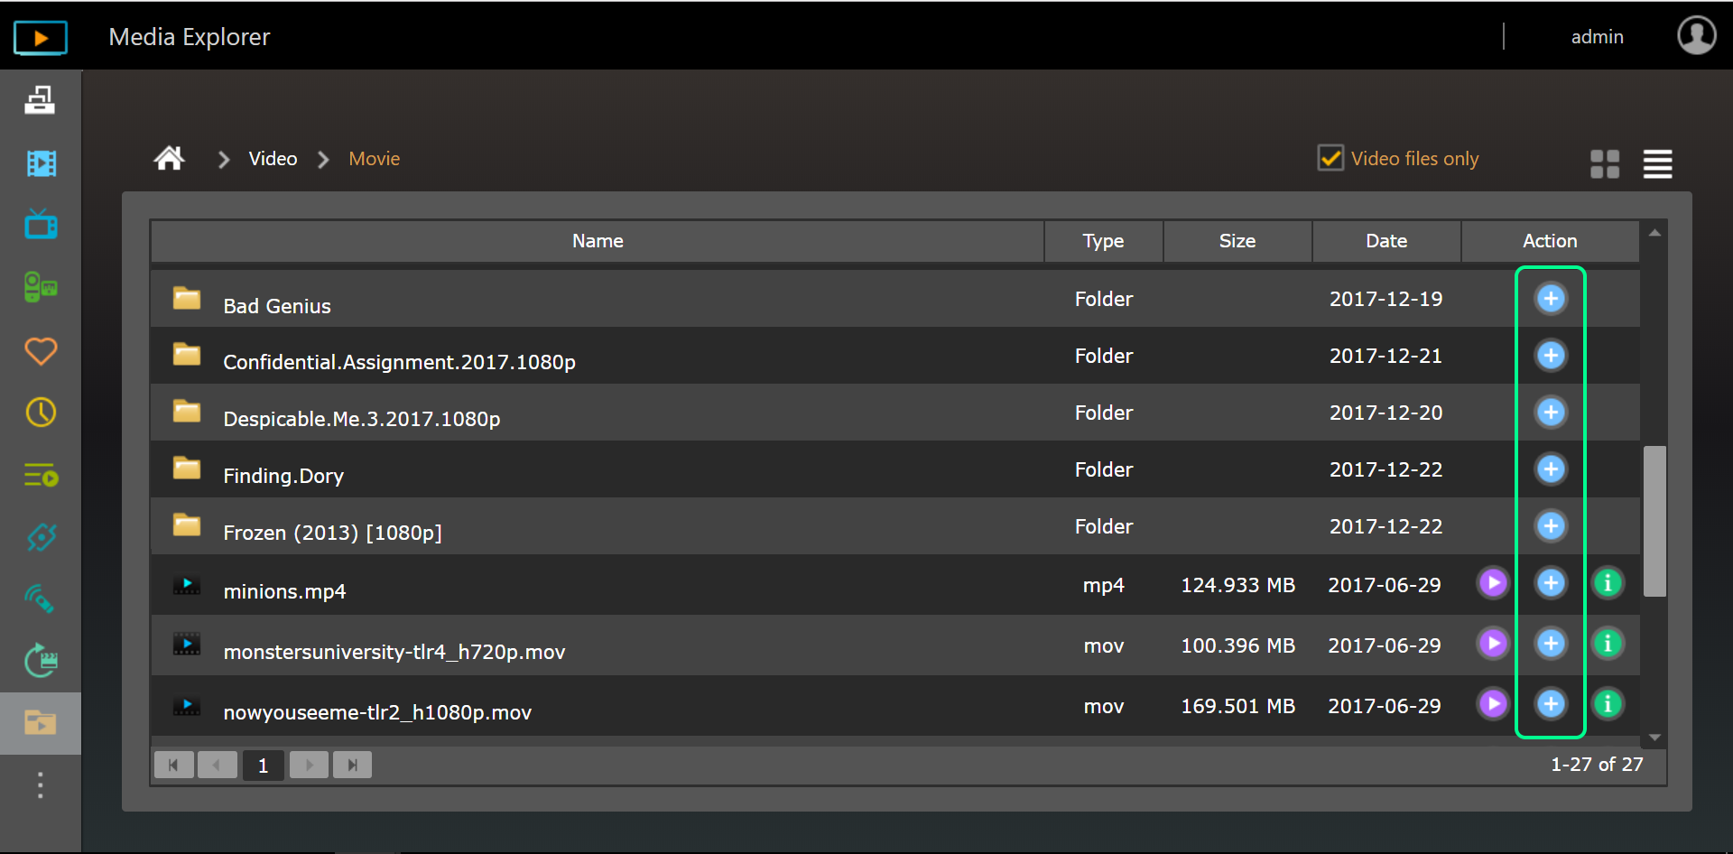1733x854 pixels.
Task: Play minions.mp4
Action: 1494,583
